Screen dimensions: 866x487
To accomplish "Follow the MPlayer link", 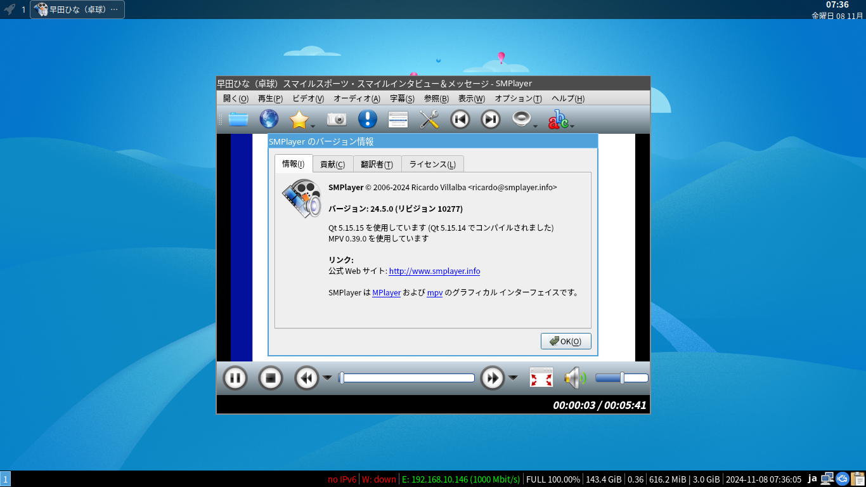I will [x=386, y=293].
